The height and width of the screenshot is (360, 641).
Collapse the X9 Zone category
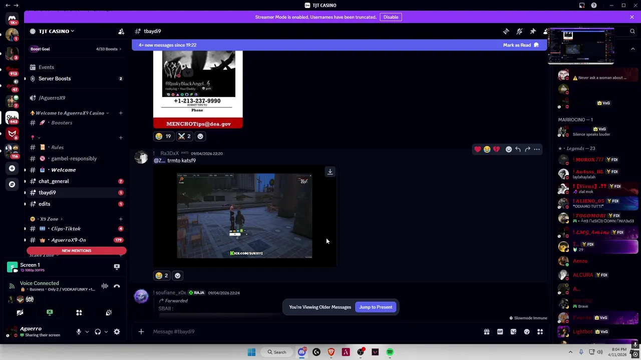(48, 219)
